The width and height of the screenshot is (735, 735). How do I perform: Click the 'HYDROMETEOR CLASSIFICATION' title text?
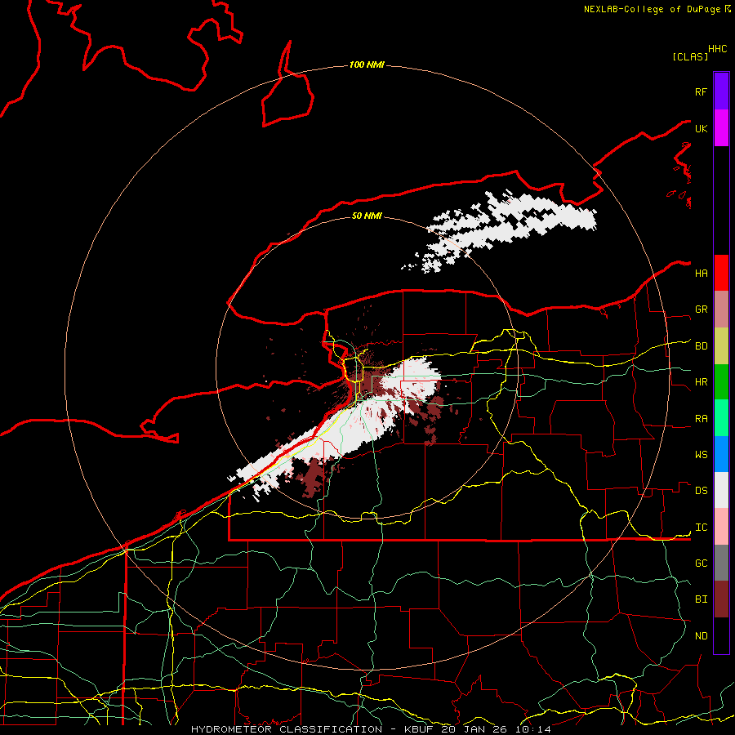[x=287, y=729]
